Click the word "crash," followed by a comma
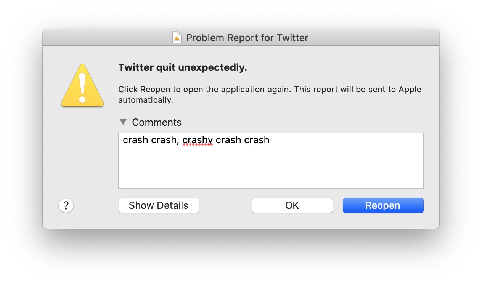Image resolution: width=482 pixels, height=285 pixels. pyautogui.click(x=165, y=140)
